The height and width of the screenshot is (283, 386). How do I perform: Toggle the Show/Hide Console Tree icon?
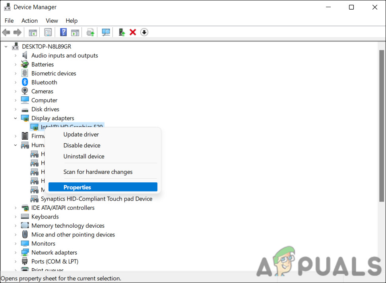coord(33,32)
